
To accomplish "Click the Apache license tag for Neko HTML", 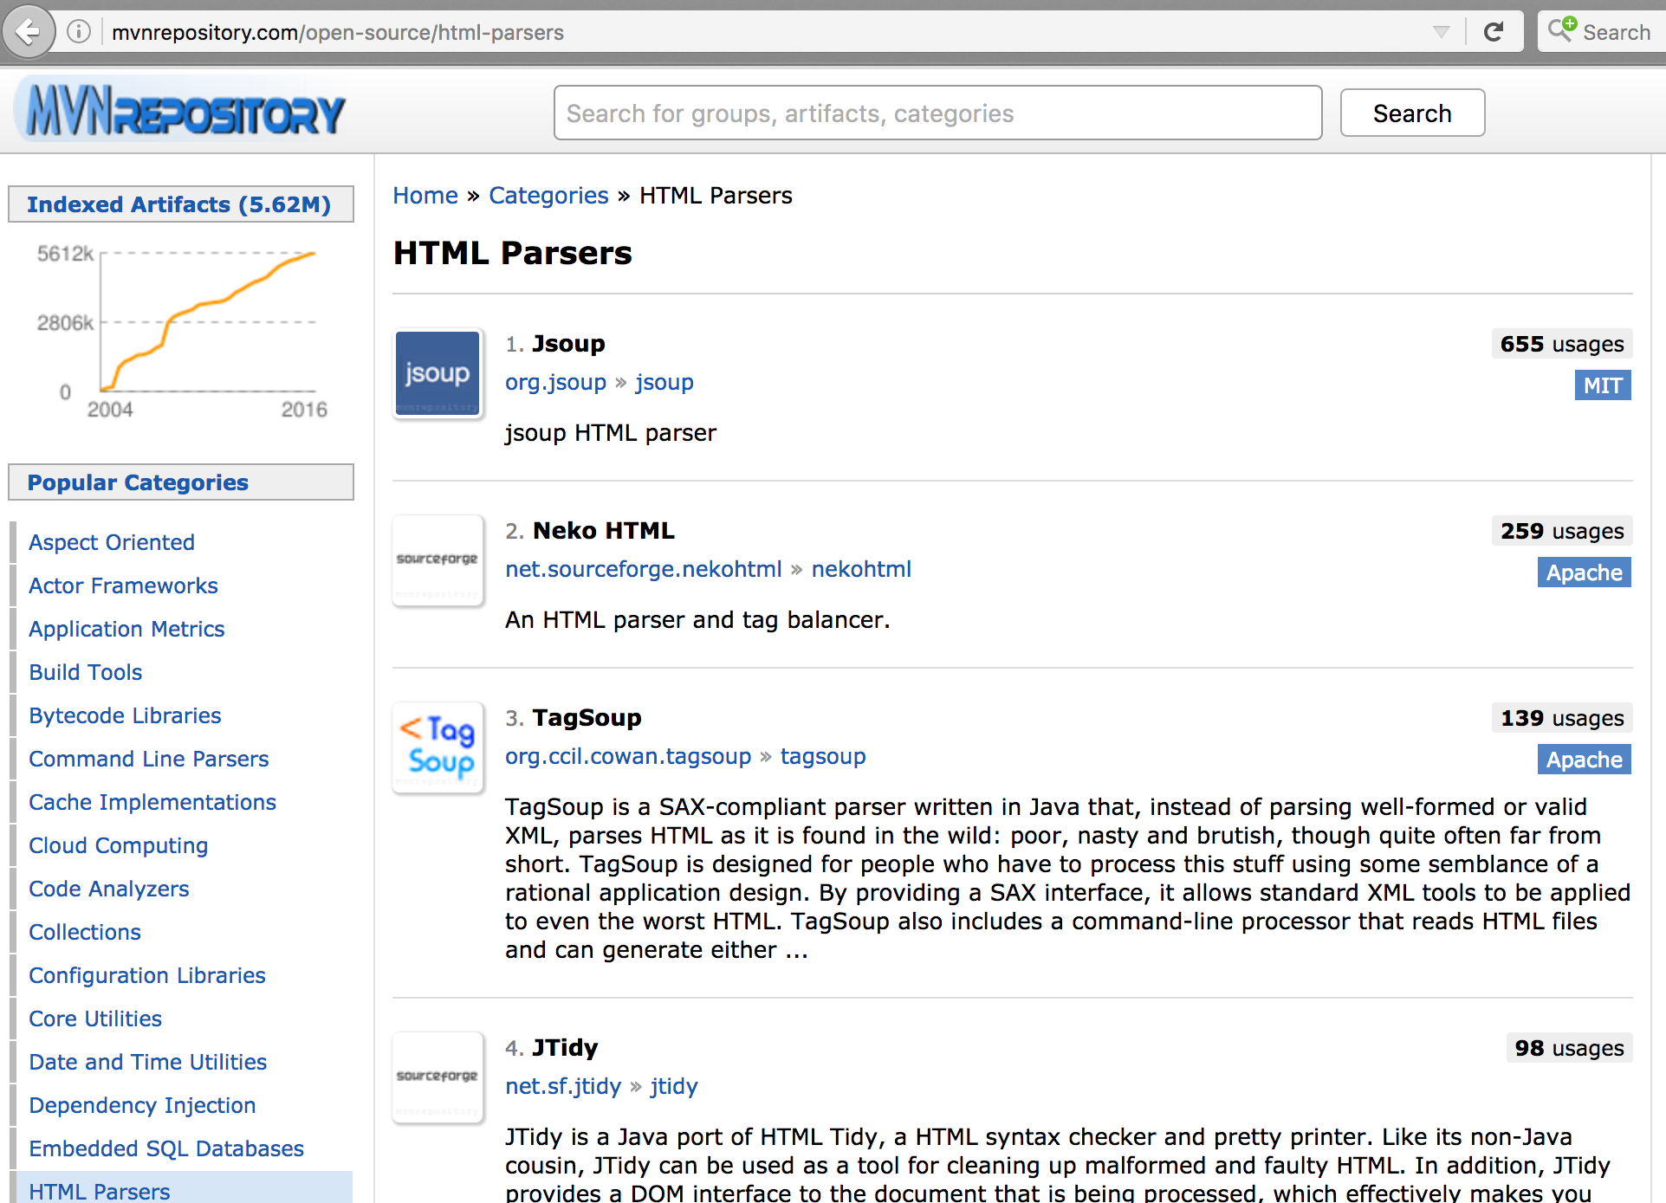I will tap(1584, 572).
